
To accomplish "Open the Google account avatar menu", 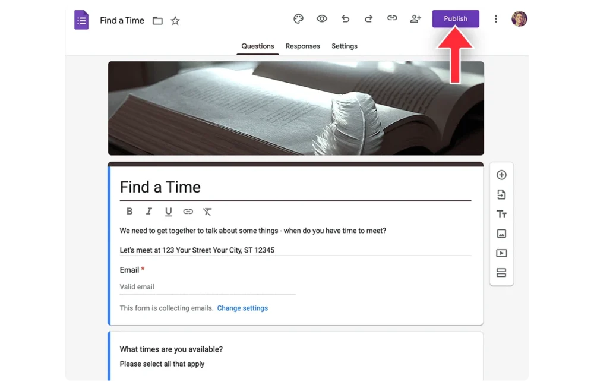I will tap(519, 19).
